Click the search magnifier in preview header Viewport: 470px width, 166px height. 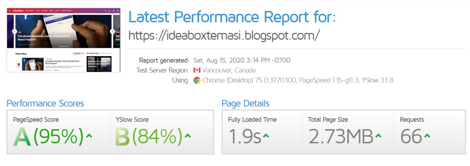pyautogui.click(x=105, y=11)
